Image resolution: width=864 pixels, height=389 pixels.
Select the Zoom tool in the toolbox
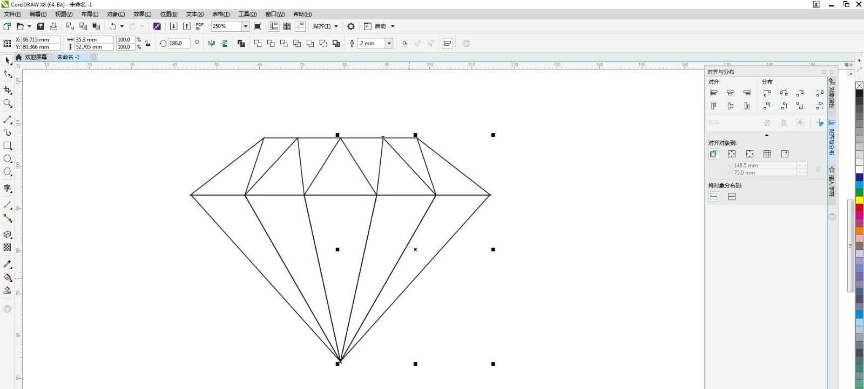(x=8, y=103)
